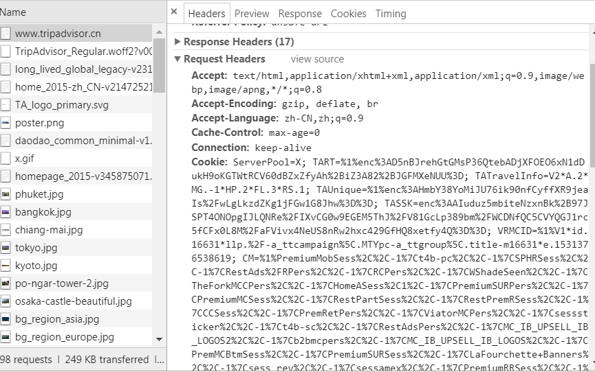Viewport: 595px width, 372px height.
Task: Click the Name column header
Action: tap(13, 12)
